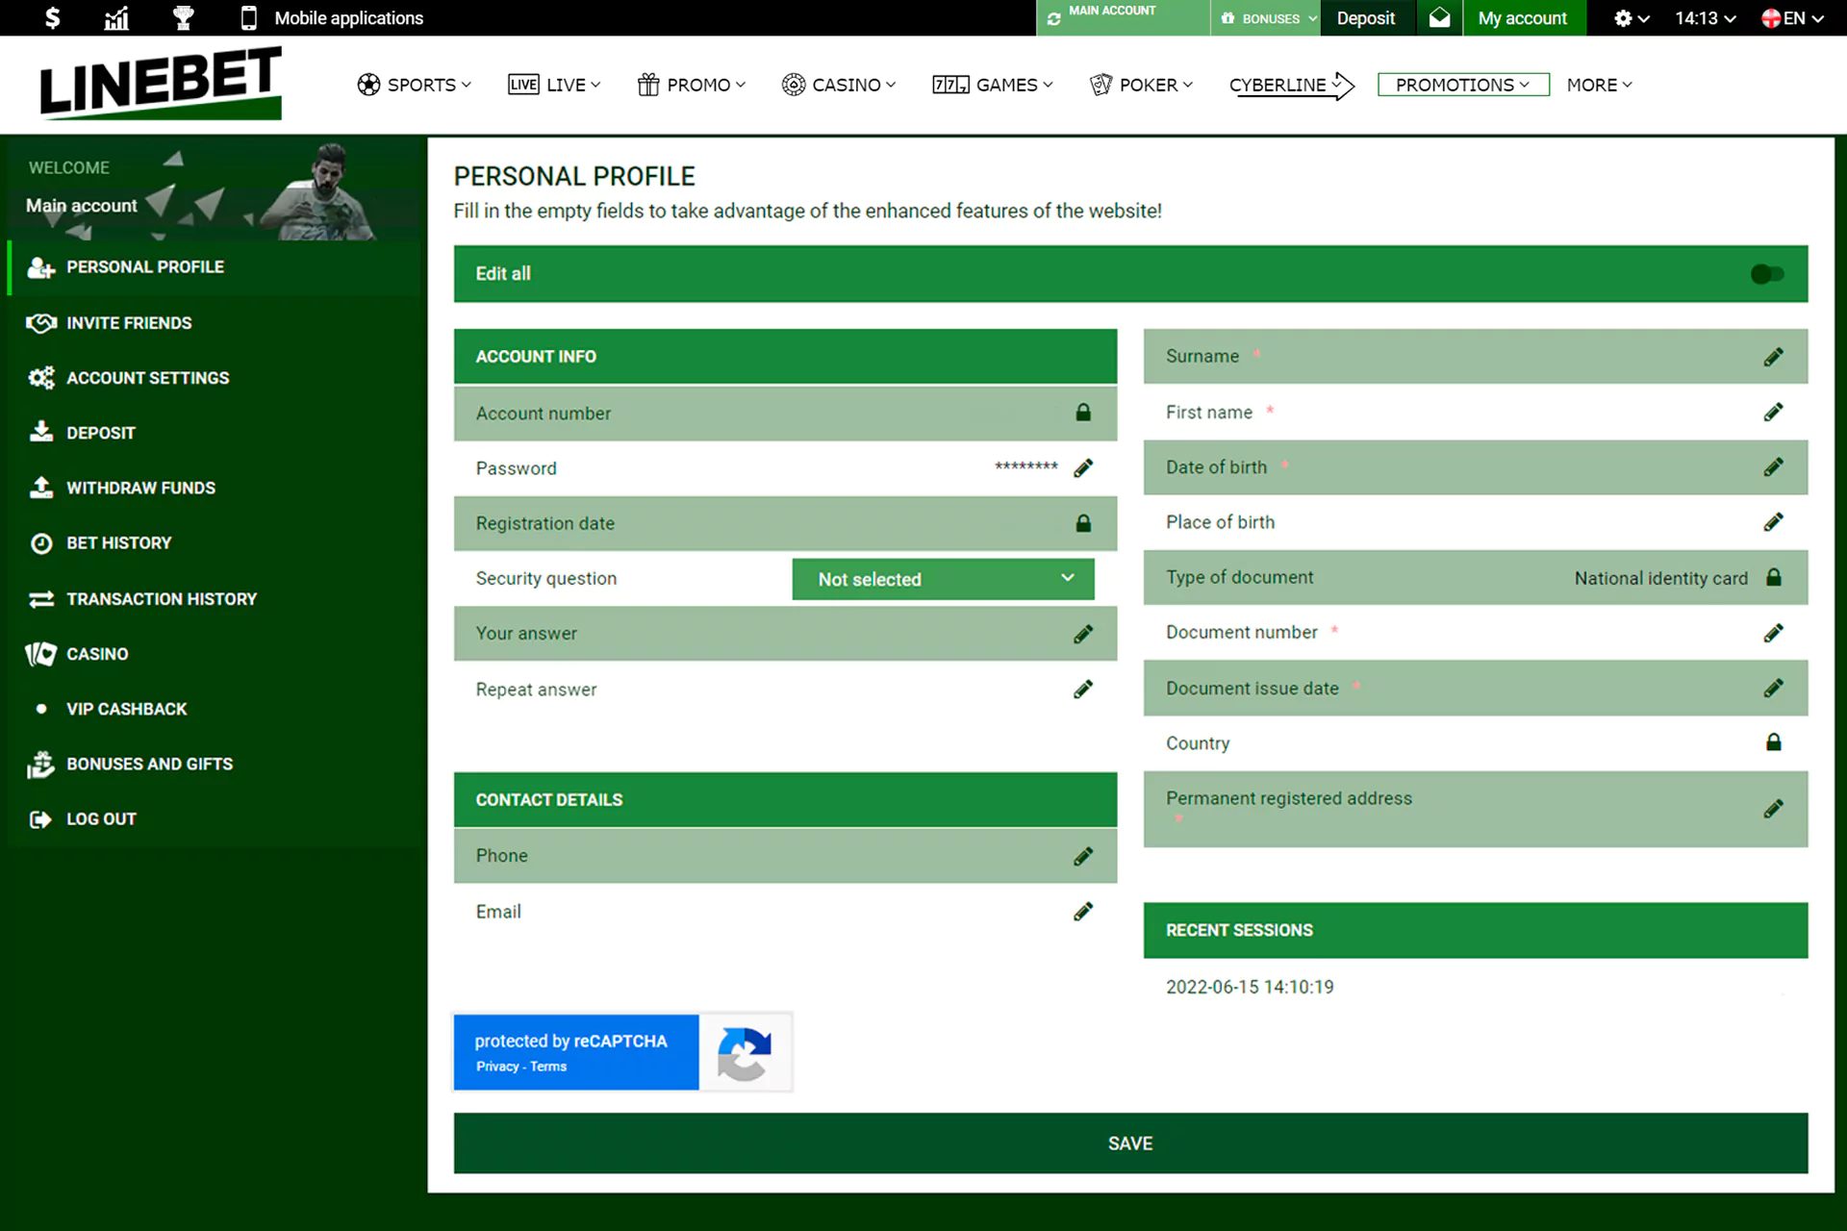The image size is (1847, 1231).
Task: Edit Email with pencil icon
Action: (1083, 912)
